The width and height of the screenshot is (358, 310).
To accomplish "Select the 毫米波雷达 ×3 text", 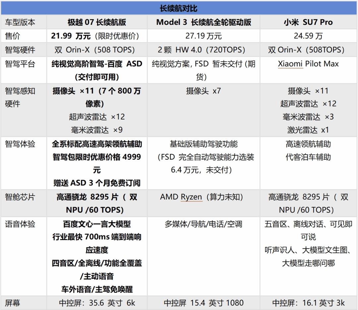I will coord(308,117).
